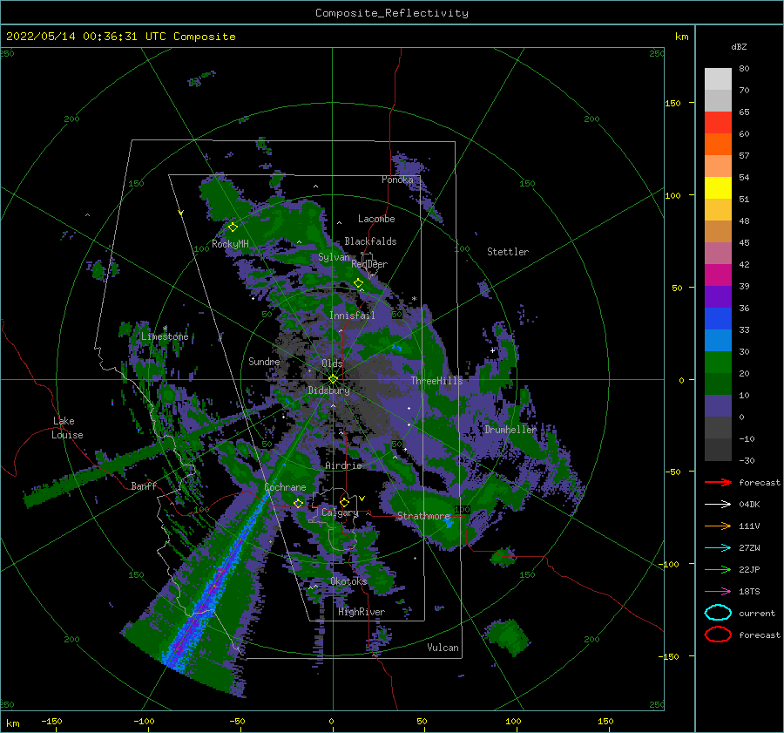Image resolution: width=784 pixels, height=733 pixels.
Task: Pick the 42 dBZ pink color swatch
Action: click(x=718, y=253)
